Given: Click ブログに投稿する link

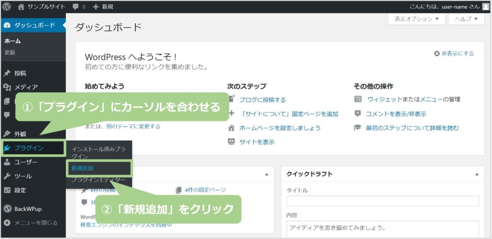Looking at the screenshot, I should click(x=263, y=100).
